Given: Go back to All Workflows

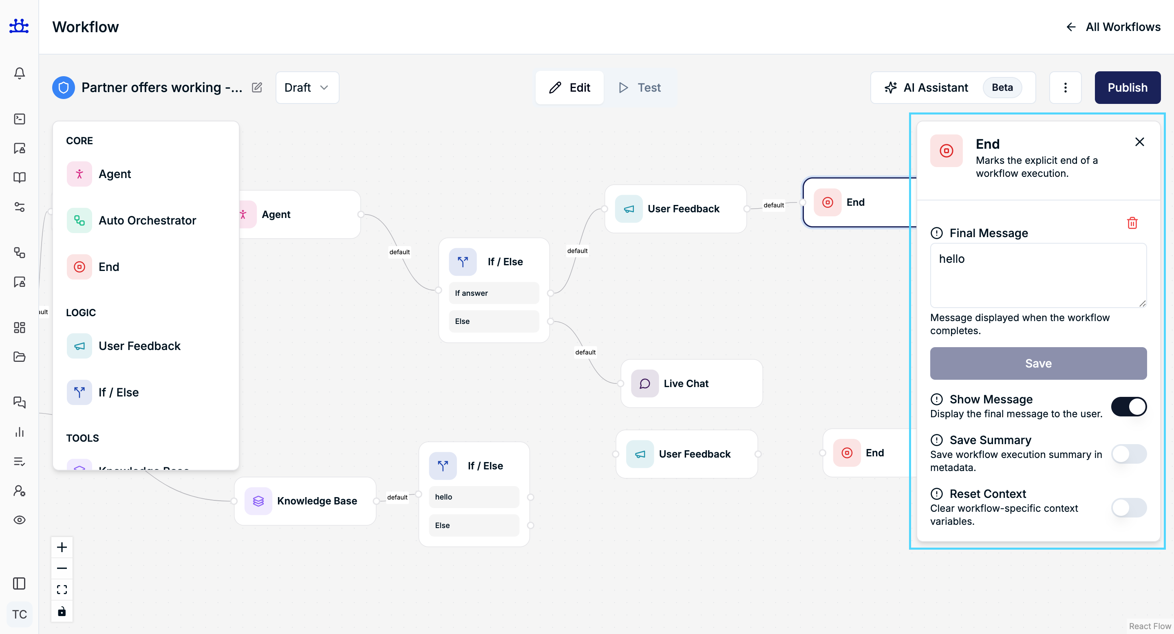Looking at the screenshot, I should pyautogui.click(x=1113, y=27).
